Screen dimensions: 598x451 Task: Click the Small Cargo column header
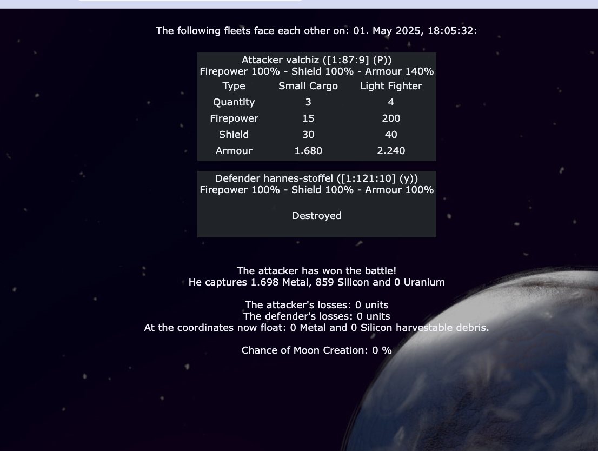[x=308, y=86]
